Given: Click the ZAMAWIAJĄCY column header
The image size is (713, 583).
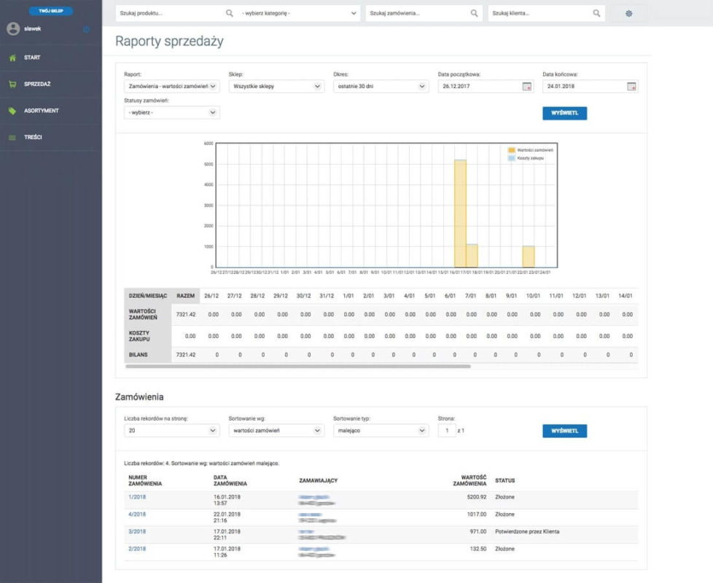Looking at the screenshot, I should tap(319, 480).
